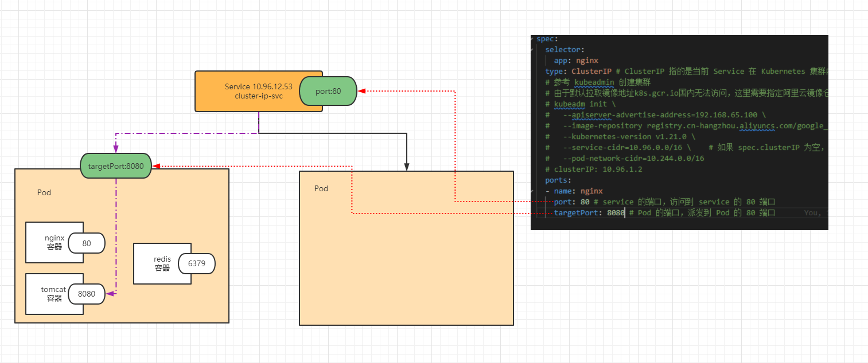Click the nginx 容器 container box
The image size is (868, 363).
tap(55, 243)
